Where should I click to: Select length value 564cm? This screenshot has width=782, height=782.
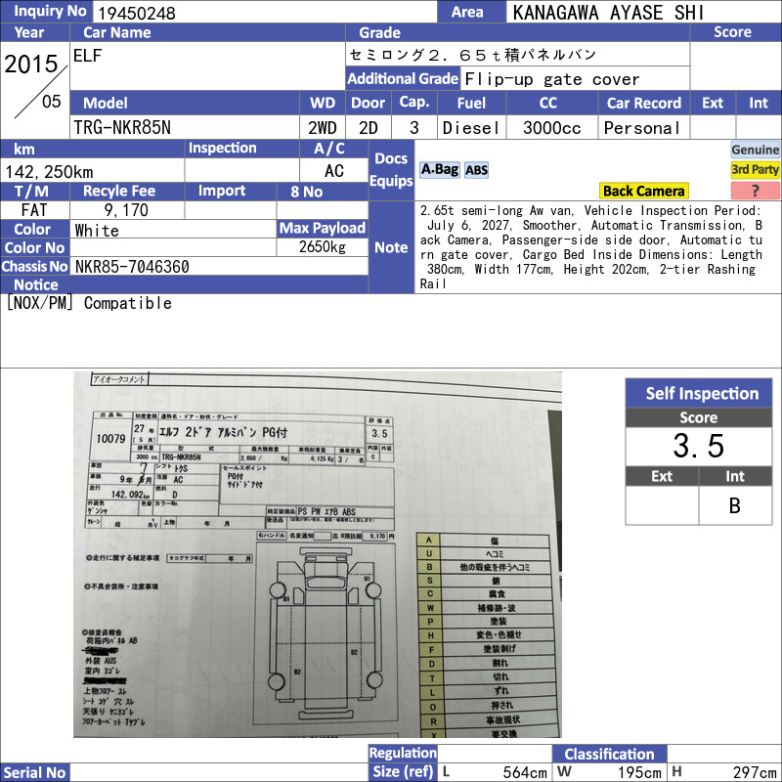point(525,772)
